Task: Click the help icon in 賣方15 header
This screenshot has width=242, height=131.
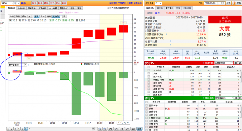Action: (x=204, y=98)
